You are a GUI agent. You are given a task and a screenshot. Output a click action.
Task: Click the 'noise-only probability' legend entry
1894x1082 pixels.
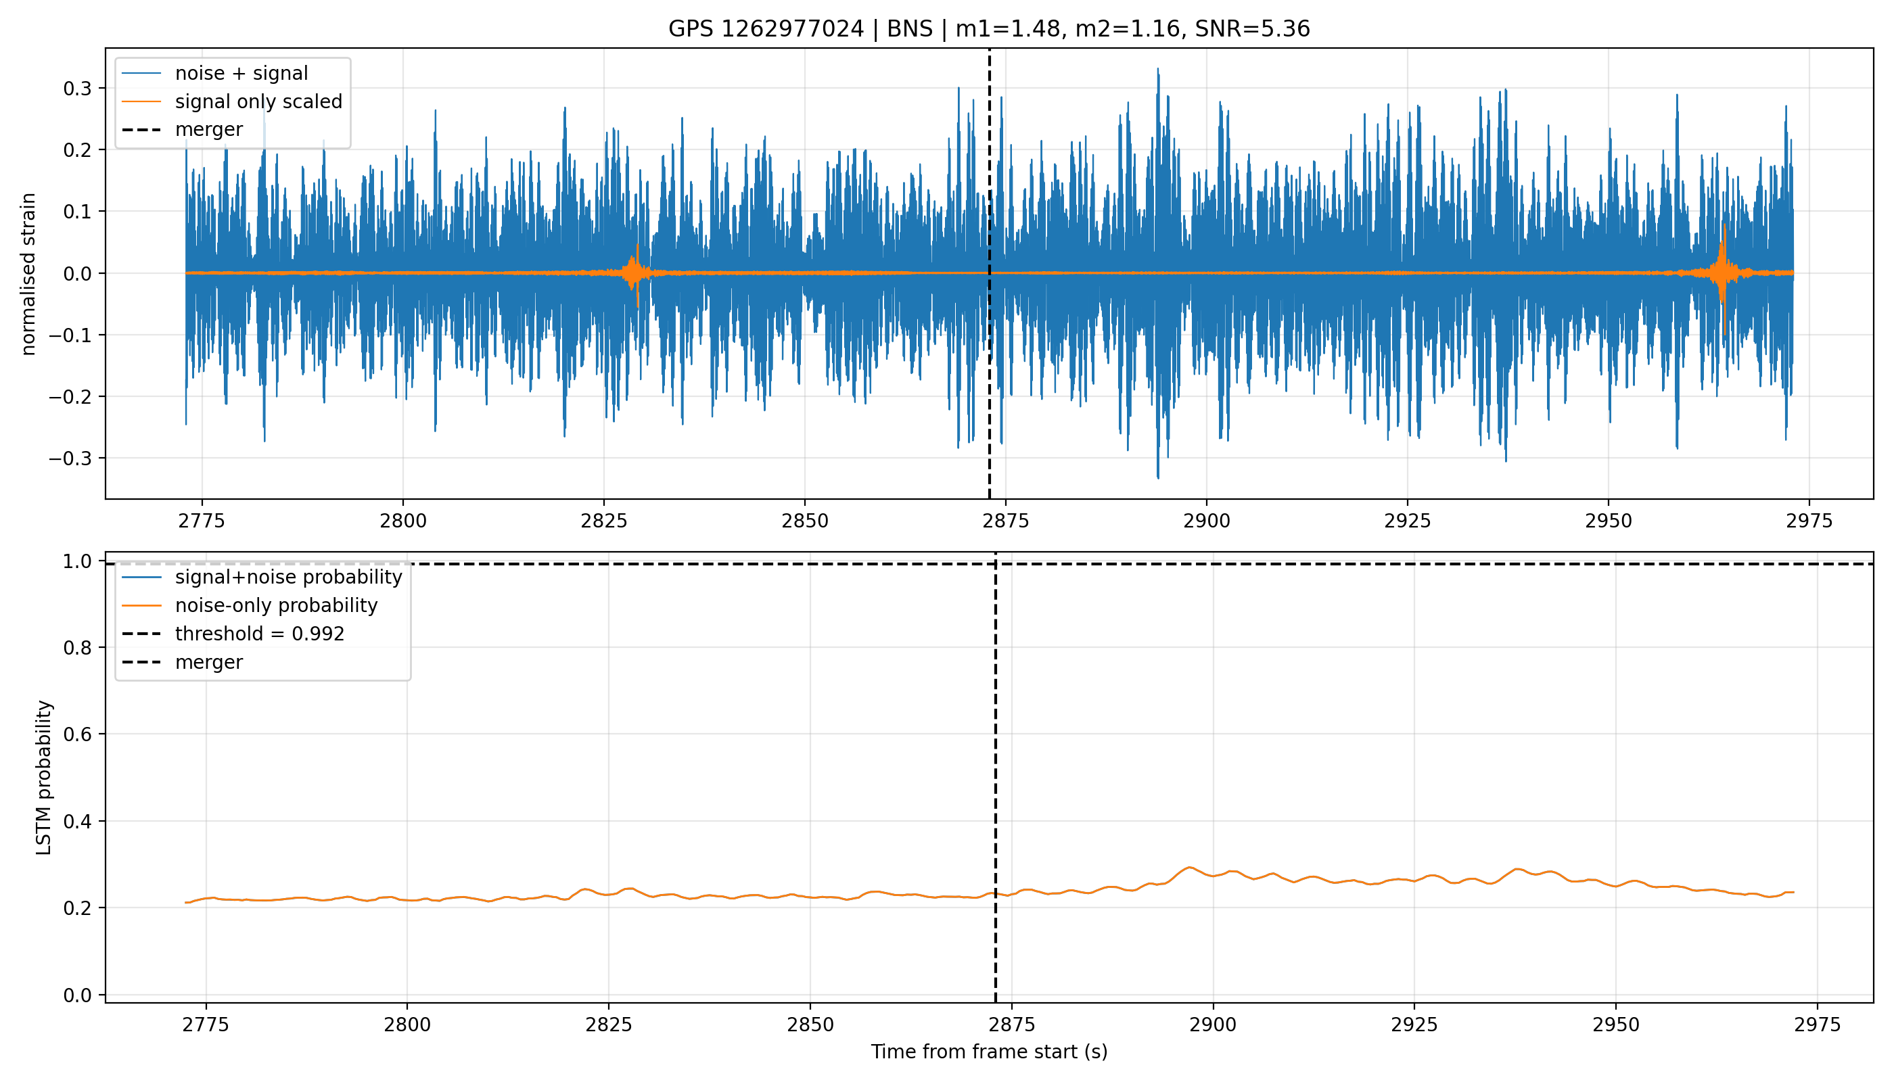(250, 605)
